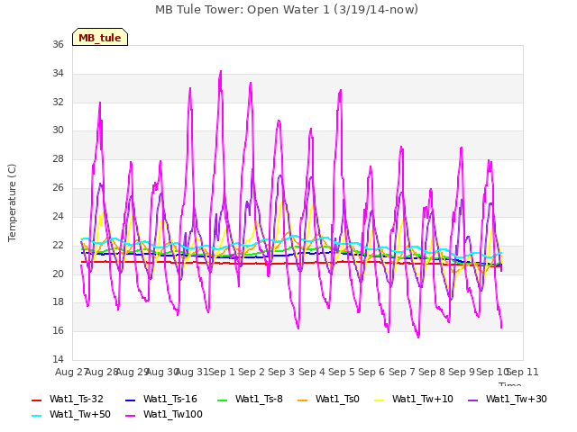Screen dimensions: 577x432
Task: Click the purple Wat1_Tw+30 legend swatch
Action: click(x=472, y=400)
